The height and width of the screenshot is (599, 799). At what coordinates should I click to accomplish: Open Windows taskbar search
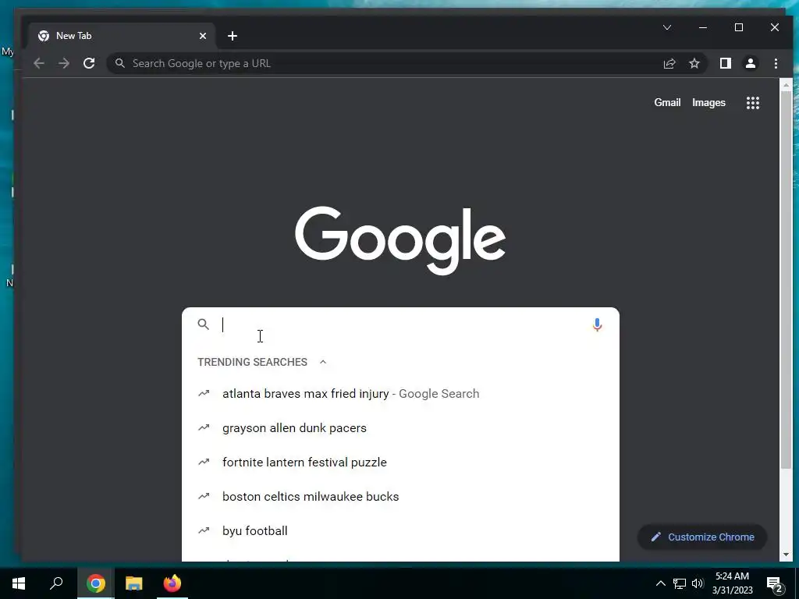(x=56, y=583)
